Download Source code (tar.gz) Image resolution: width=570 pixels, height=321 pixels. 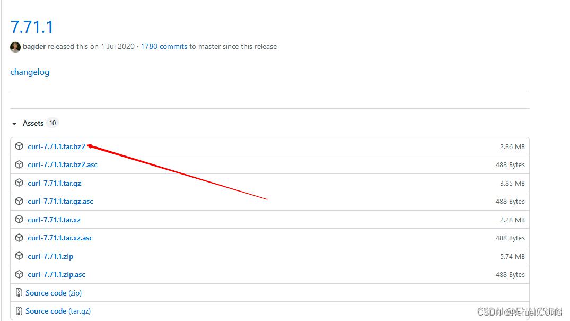click(x=58, y=311)
